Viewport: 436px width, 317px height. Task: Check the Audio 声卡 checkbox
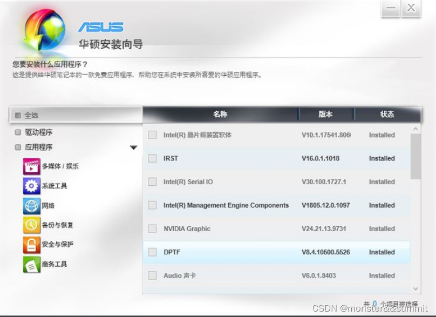(152, 275)
